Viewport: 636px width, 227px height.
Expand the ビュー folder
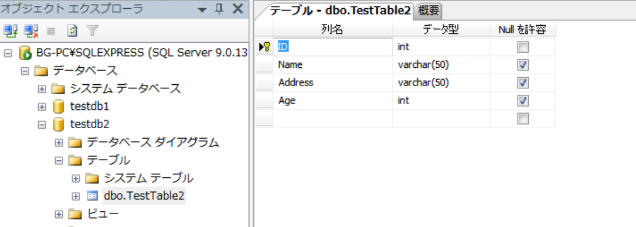point(59,214)
